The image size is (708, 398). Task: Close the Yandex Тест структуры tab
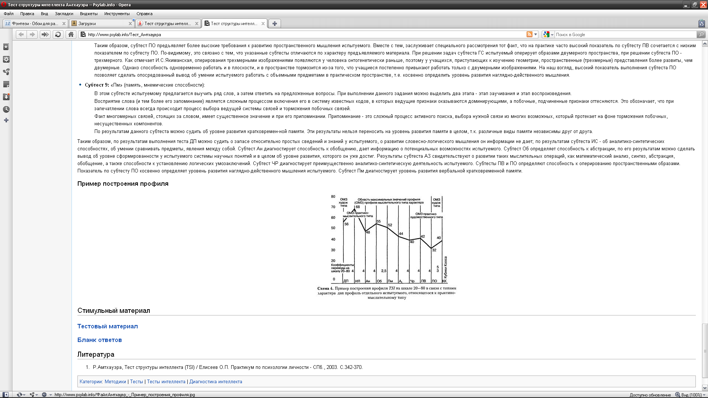coord(197,24)
